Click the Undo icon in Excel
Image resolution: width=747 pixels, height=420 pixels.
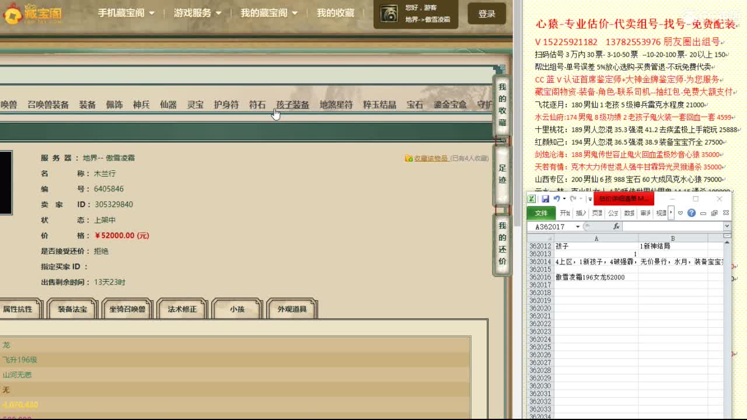[557, 199]
